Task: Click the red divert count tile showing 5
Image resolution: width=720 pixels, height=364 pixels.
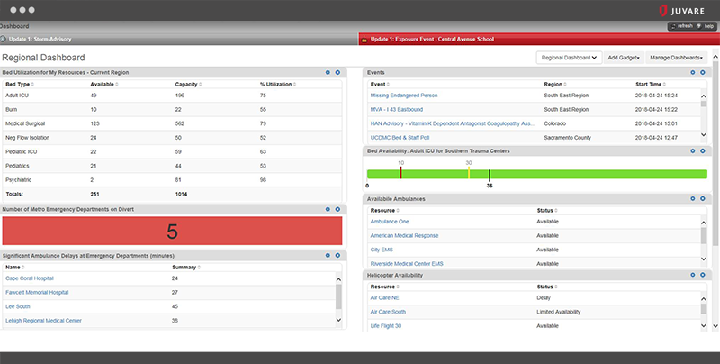Action: click(x=172, y=231)
